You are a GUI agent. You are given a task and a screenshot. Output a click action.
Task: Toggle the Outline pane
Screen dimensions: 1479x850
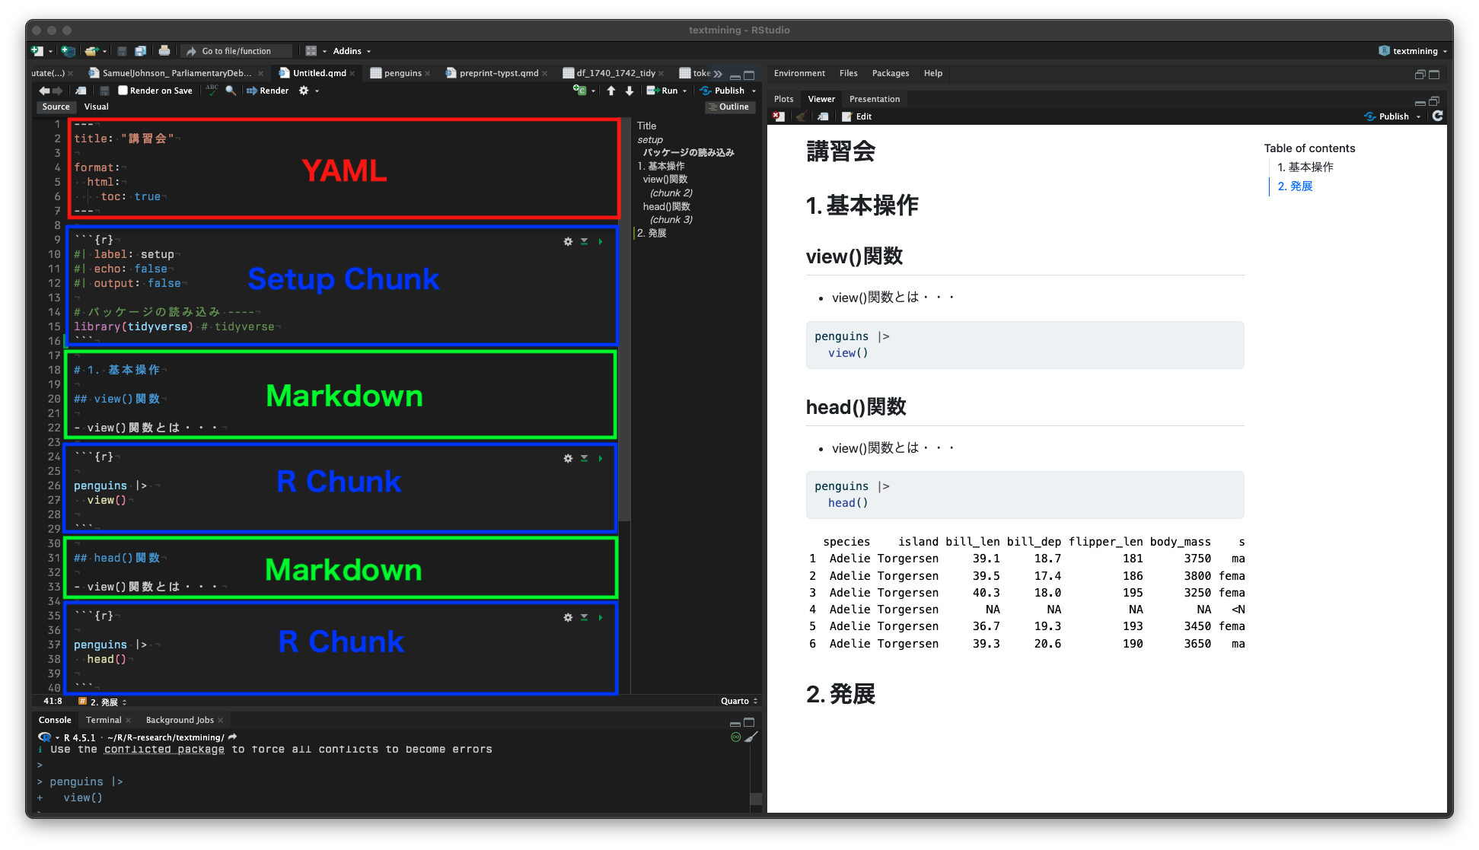[x=728, y=107]
